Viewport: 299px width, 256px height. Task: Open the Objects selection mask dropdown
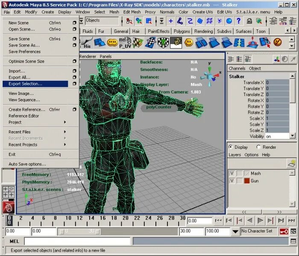click(x=102, y=21)
